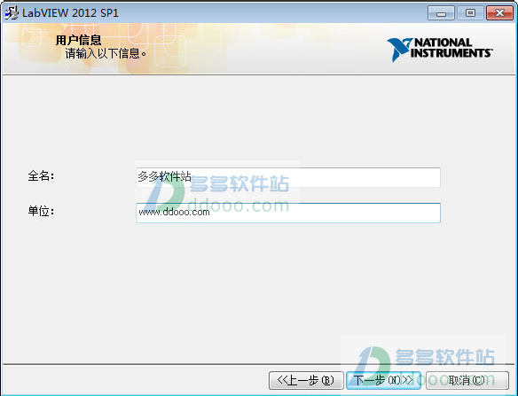This screenshot has width=518, height=396.
Task: Click the D watermark logo near Cancel button
Action: click(x=374, y=365)
